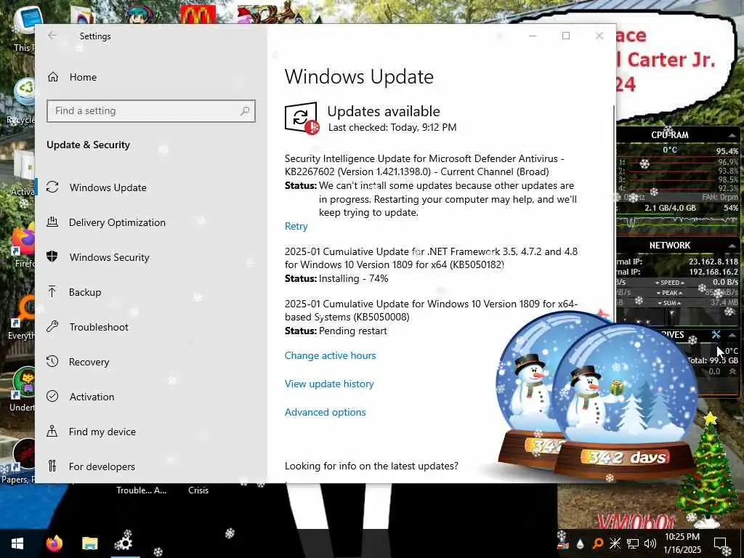Open Advanced options link
The height and width of the screenshot is (558, 744).
[x=325, y=413]
